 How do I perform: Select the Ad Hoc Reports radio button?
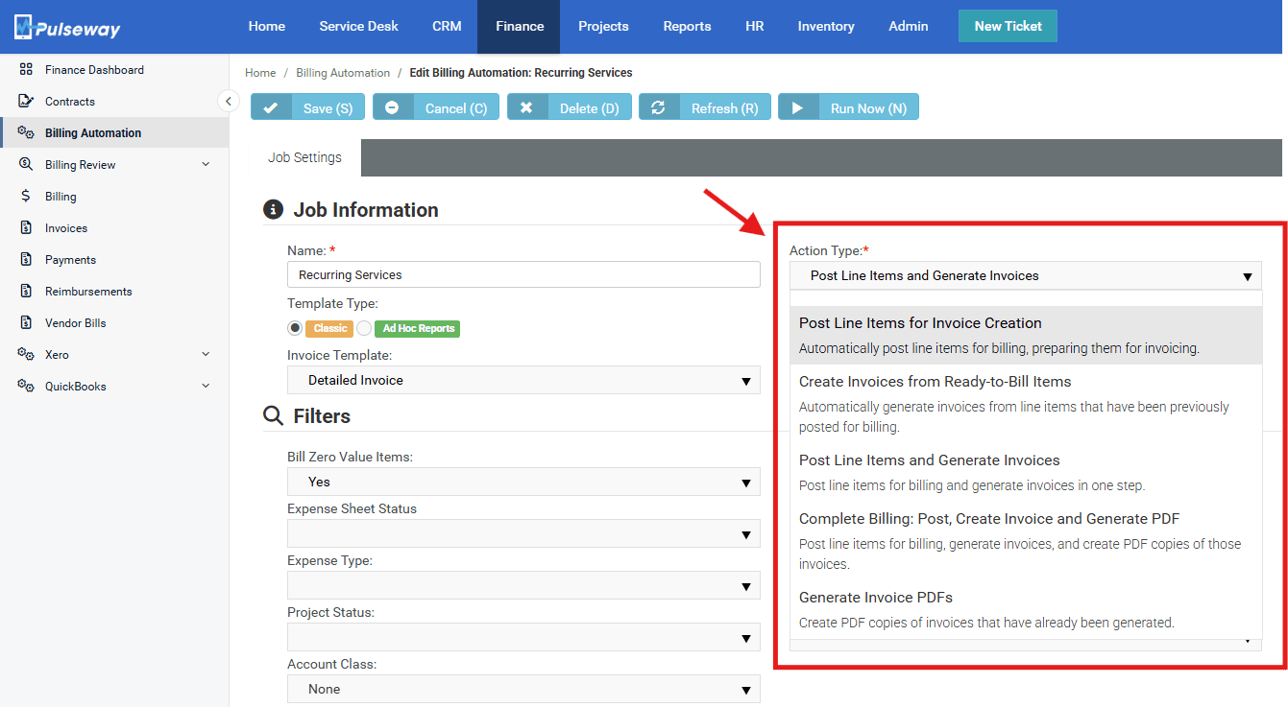click(364, 328)
